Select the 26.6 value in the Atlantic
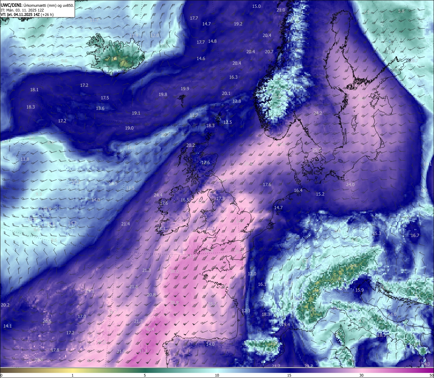The width and height of the screenshot is (434, 378). pyautogui.click(x=47, y=321)
